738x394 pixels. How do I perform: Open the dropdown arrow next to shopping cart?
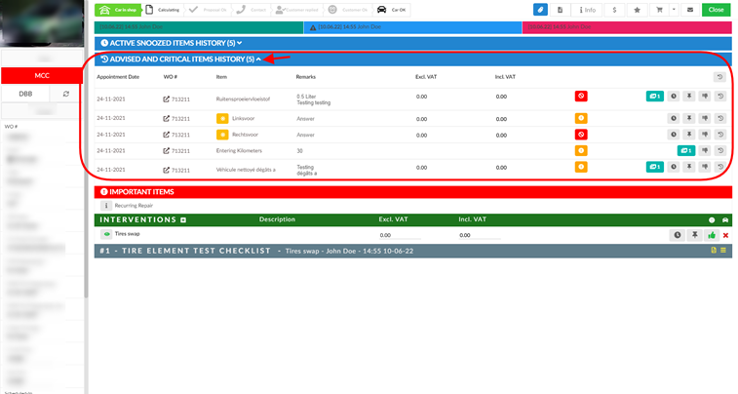pos(674,10)
